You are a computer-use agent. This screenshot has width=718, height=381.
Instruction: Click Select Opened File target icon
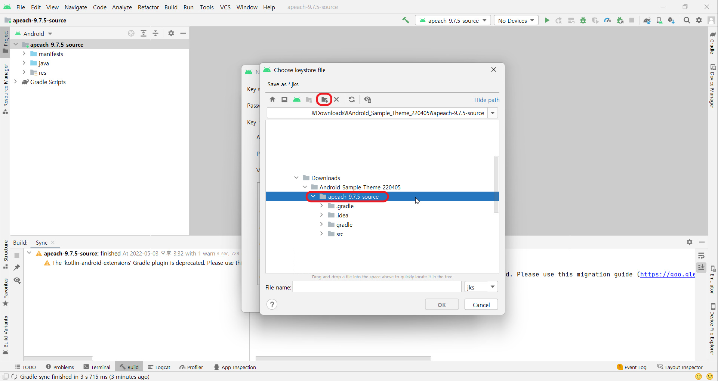tap(131, 33)
